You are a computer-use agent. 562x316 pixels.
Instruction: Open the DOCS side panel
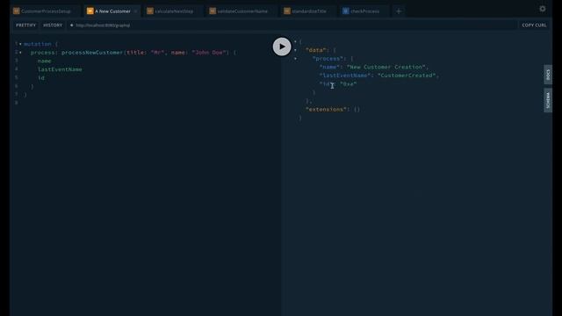pyautogui.click(x=548, y=75)
